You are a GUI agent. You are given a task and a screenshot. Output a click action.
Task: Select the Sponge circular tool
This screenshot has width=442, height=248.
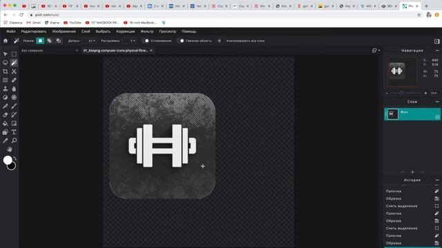pyautogui.click(x=14, y=97)
